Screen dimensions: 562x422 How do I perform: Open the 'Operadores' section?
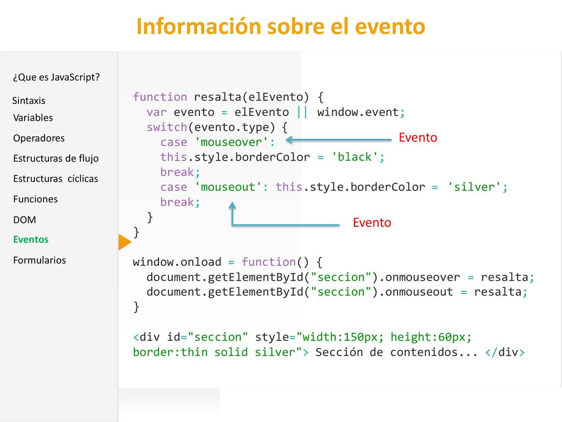click(x=39, y=138)
